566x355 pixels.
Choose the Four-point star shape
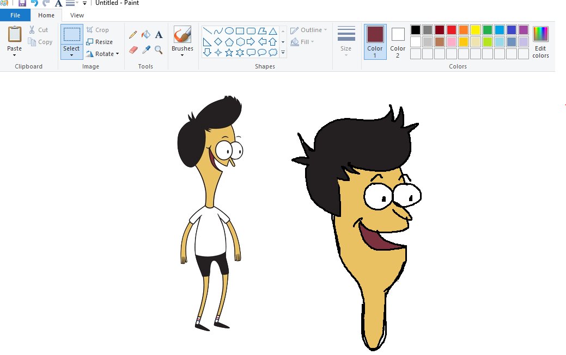pyautogui.click(x=218, y=53)
